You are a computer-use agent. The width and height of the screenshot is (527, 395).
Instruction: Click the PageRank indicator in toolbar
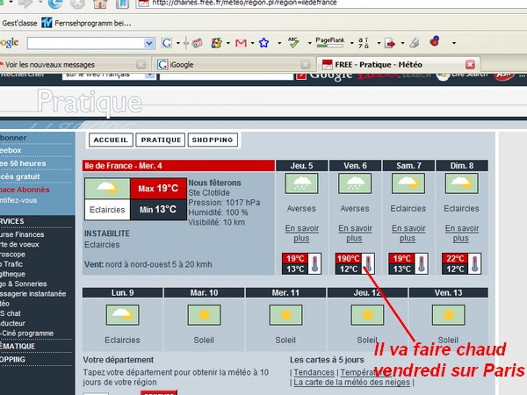[330, 41]
